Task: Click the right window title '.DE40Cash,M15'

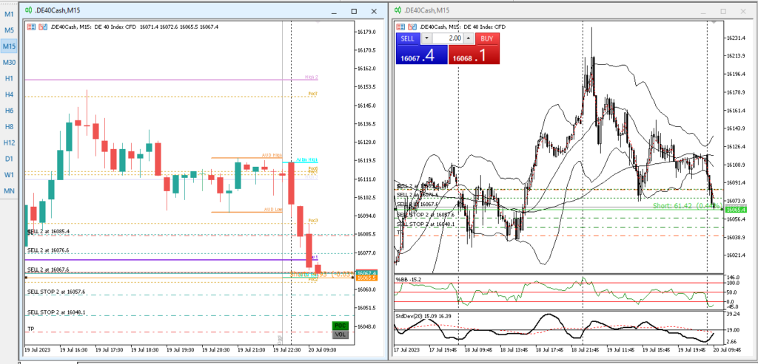Action: (x=427, y=10)
